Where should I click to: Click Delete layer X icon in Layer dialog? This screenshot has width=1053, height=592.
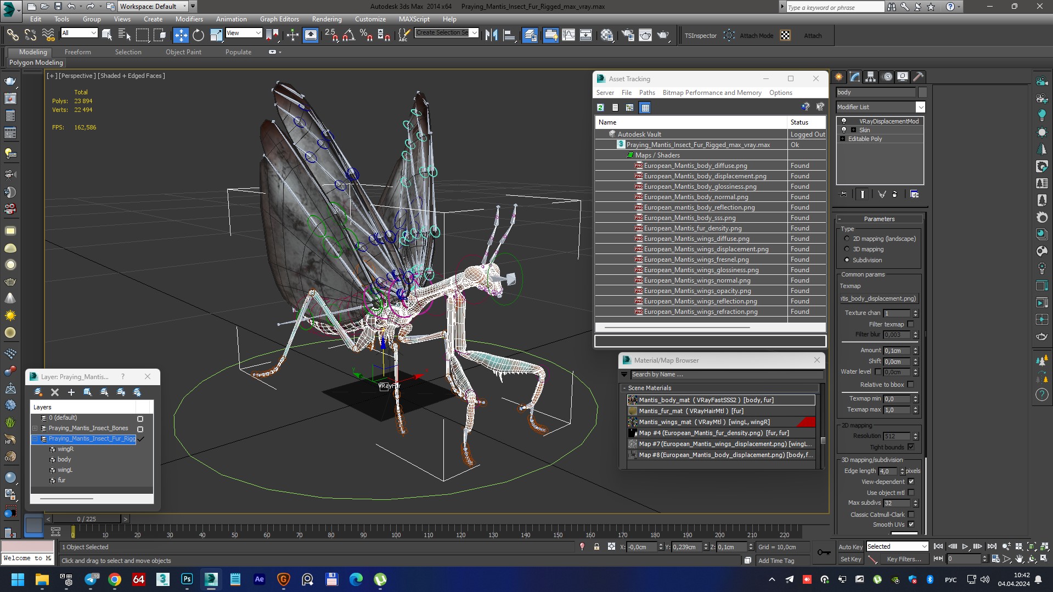click(55, 392)
